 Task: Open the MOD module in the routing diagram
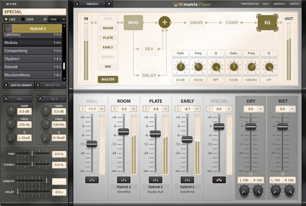(133, 22)
